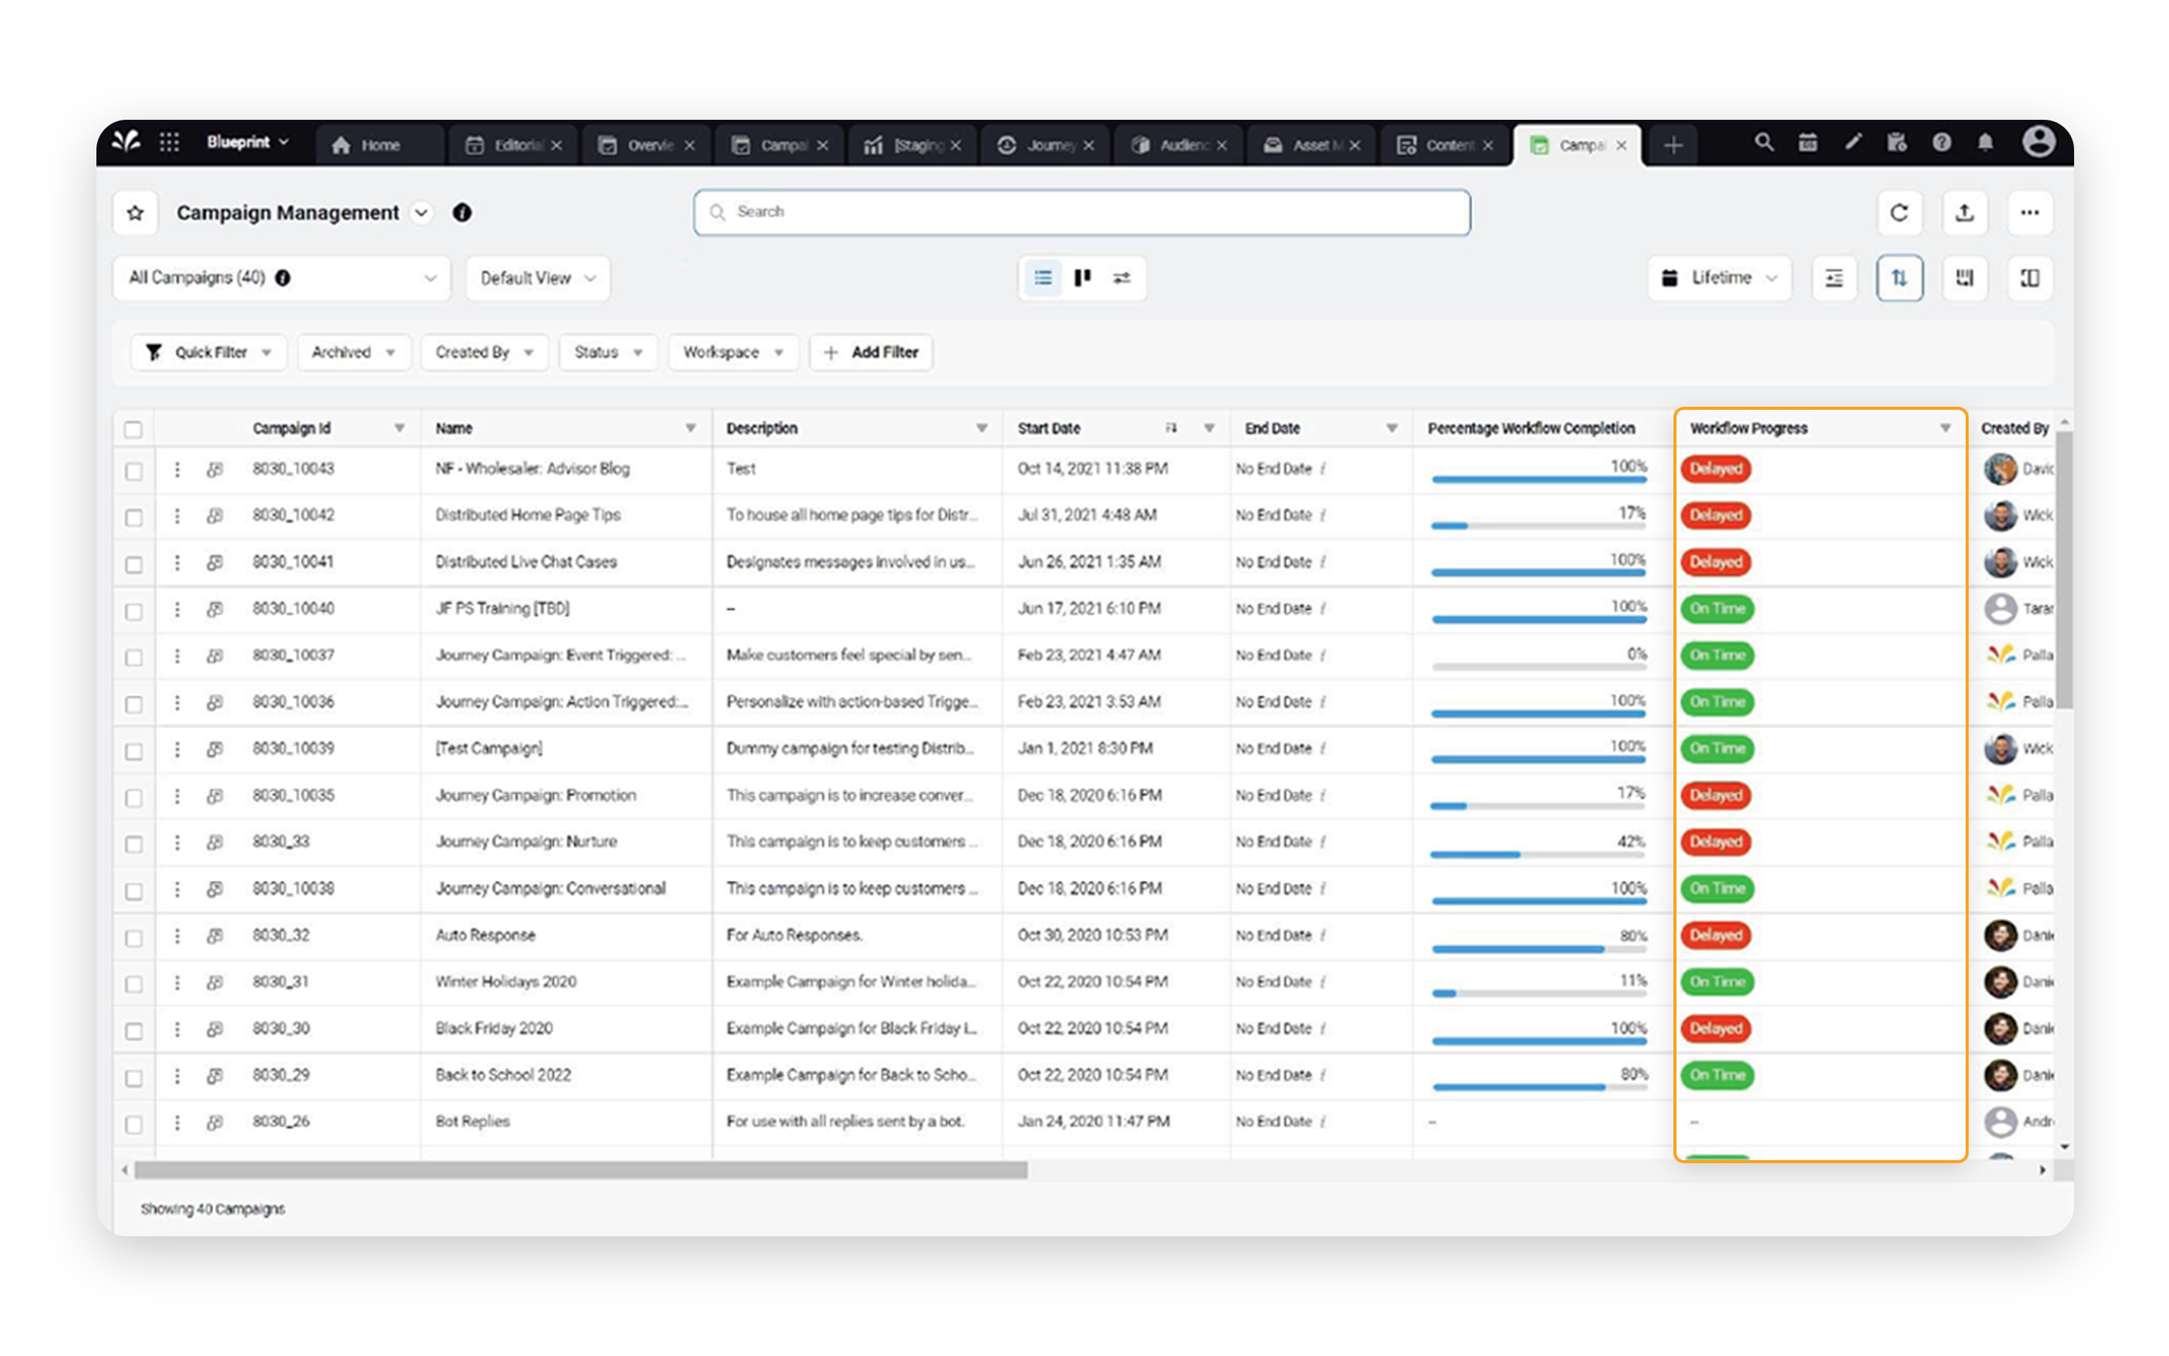Viewport: 2169px width, 1356px height.
Task: Open notifications via the bell icon
Action: click(x=1985, y=142)
